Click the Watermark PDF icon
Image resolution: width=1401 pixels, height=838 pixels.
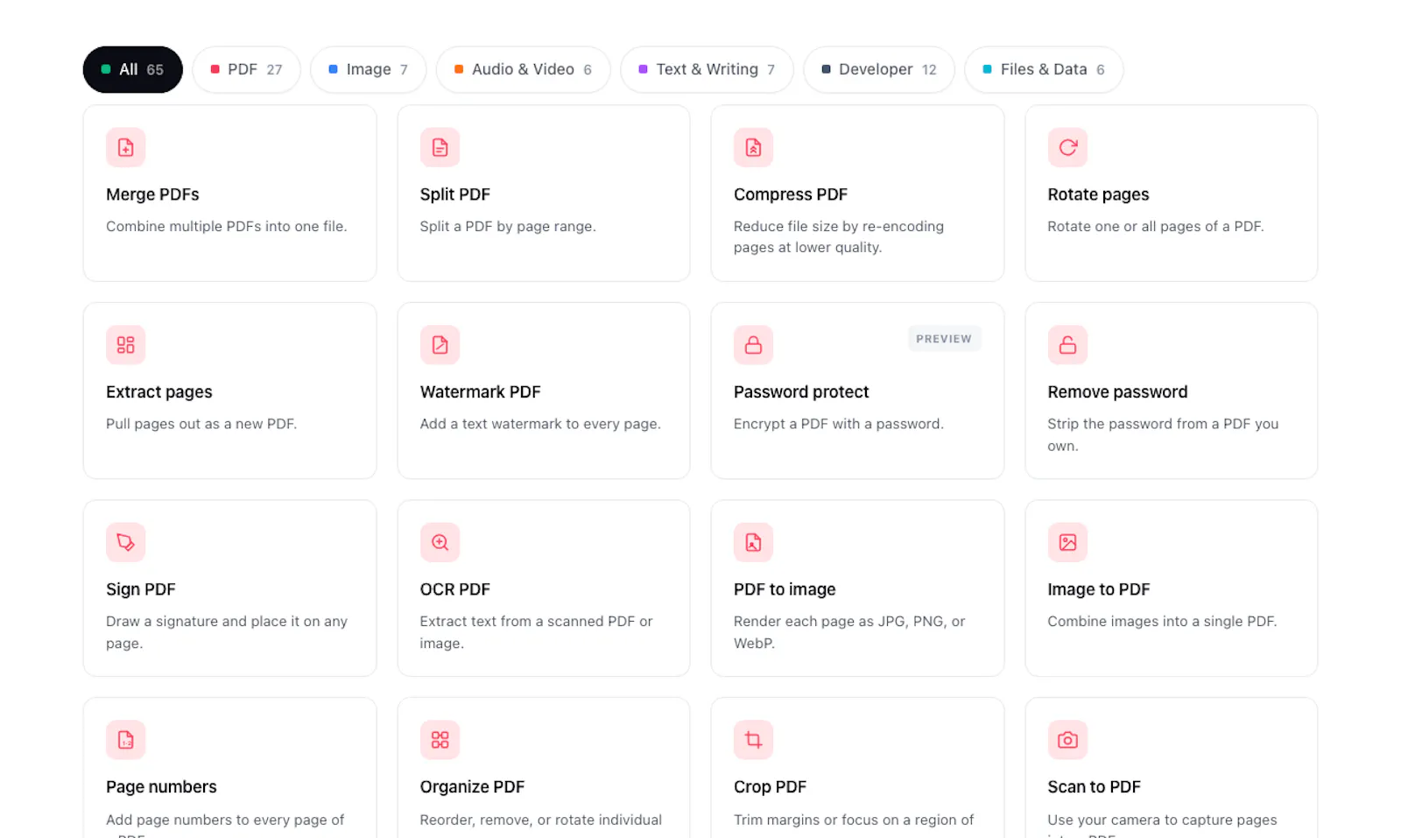[440, 345]
